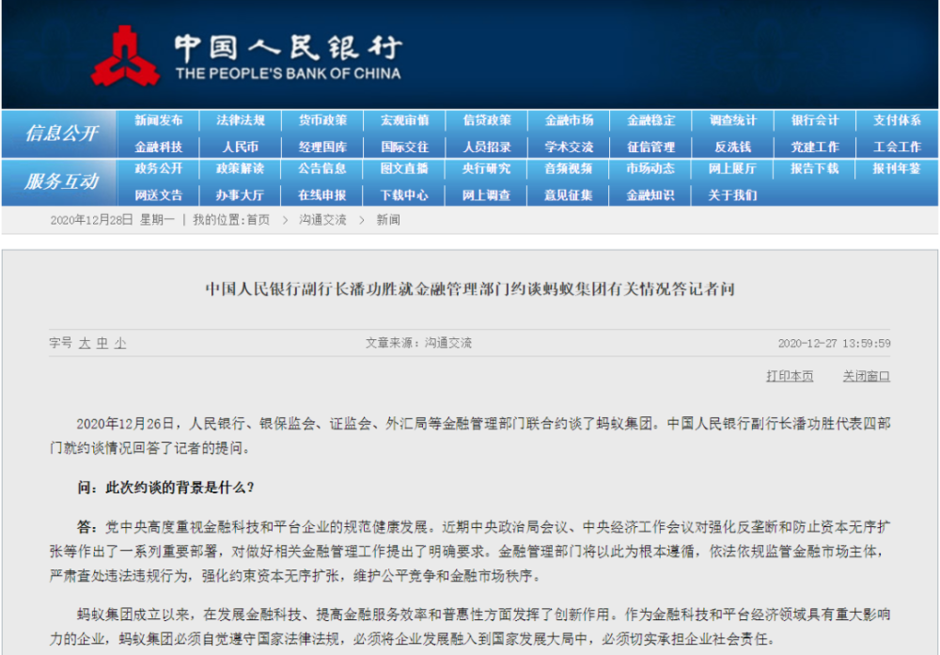
Task: Click the date 2020年12月28日 星期一
Action: [112, 220]
